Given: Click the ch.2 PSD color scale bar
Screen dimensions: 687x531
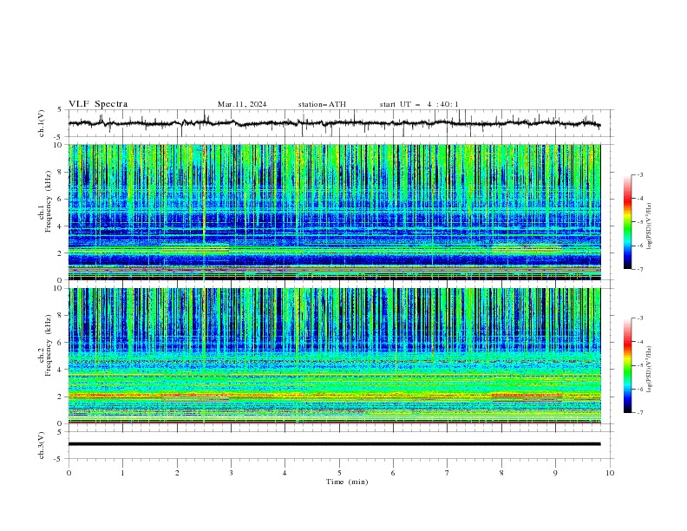Looking at the screenshot, I should click(x=627, y=365).
